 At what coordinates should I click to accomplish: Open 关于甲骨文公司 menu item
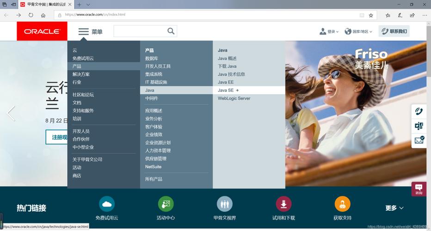pyautogui.click(x=87, y=159)
